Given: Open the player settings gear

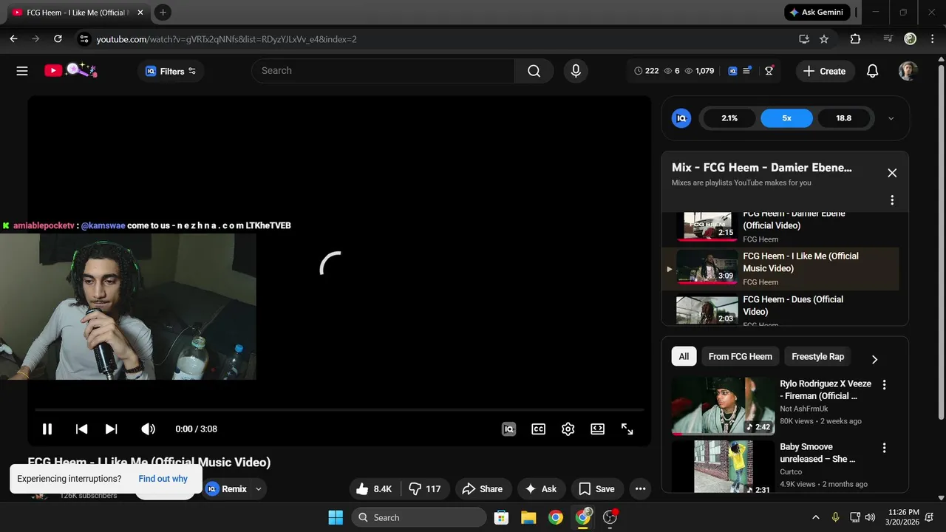Looking at the screenshot, I should (x=568, y=429).
